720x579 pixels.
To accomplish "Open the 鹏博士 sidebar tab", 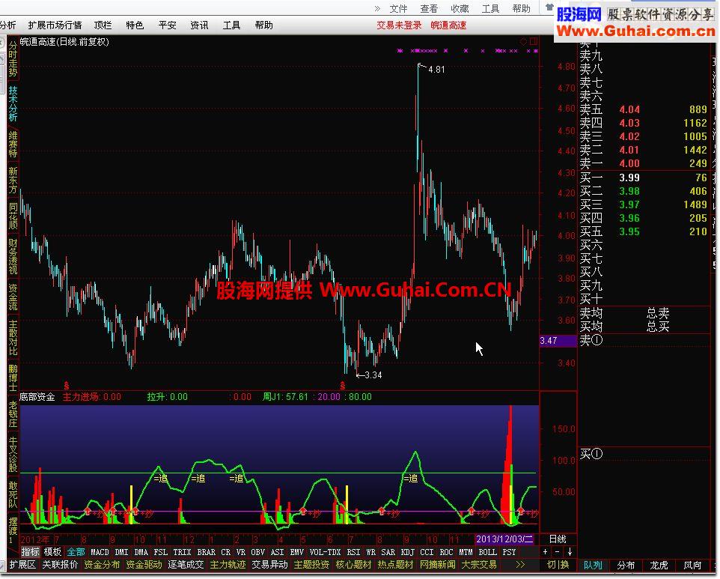I will tap(13, 378).
